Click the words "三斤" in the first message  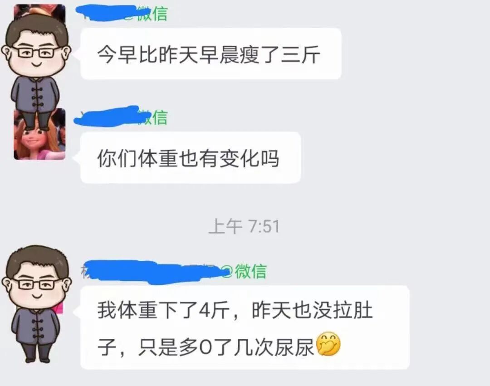pos(301,54)
